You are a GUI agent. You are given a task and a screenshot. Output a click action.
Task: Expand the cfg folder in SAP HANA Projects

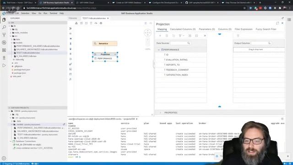pos(11,114)
